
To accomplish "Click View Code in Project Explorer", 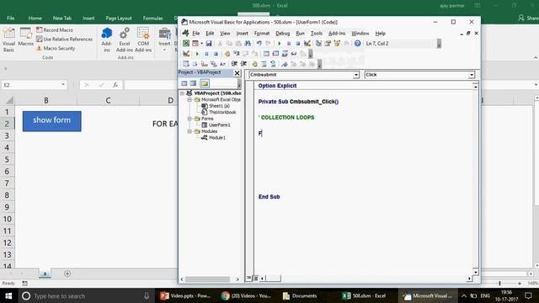I will pos(184,83).
